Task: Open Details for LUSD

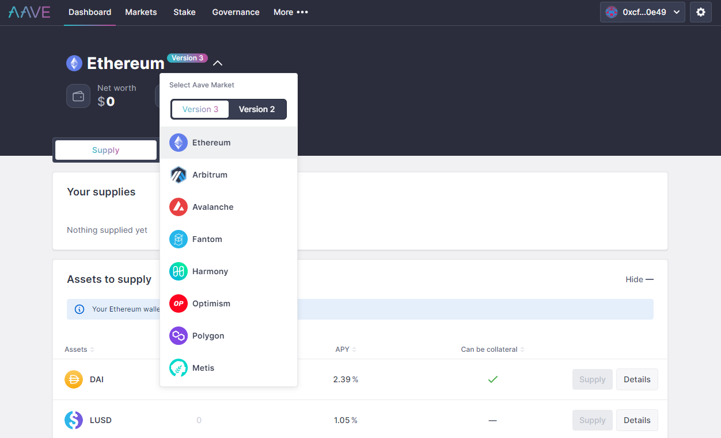Action: click(x=637, y=420)
